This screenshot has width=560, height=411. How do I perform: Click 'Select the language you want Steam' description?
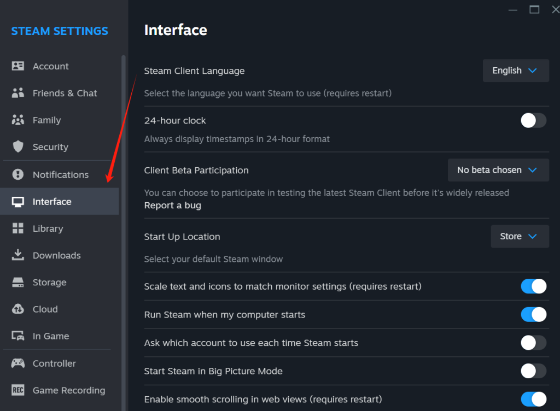(268, 93)
